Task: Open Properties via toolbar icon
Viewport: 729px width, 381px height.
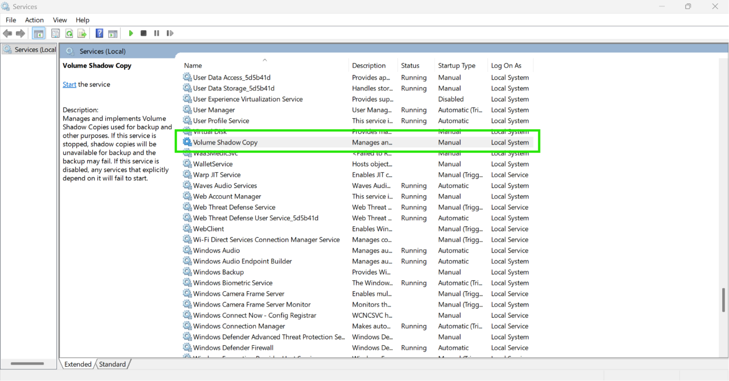Action: (x=56, y=34)
